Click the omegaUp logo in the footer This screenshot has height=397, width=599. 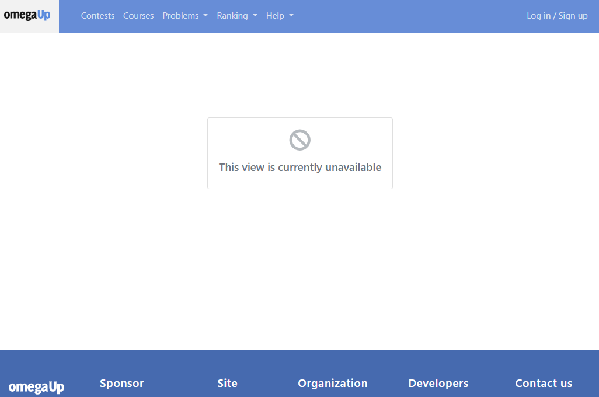[x=36, y=387]
